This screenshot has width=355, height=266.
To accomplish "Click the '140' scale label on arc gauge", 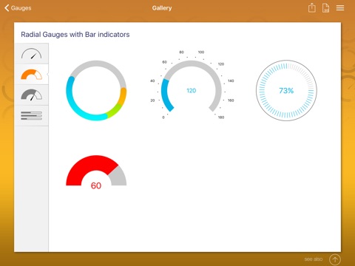I will 231,81.
